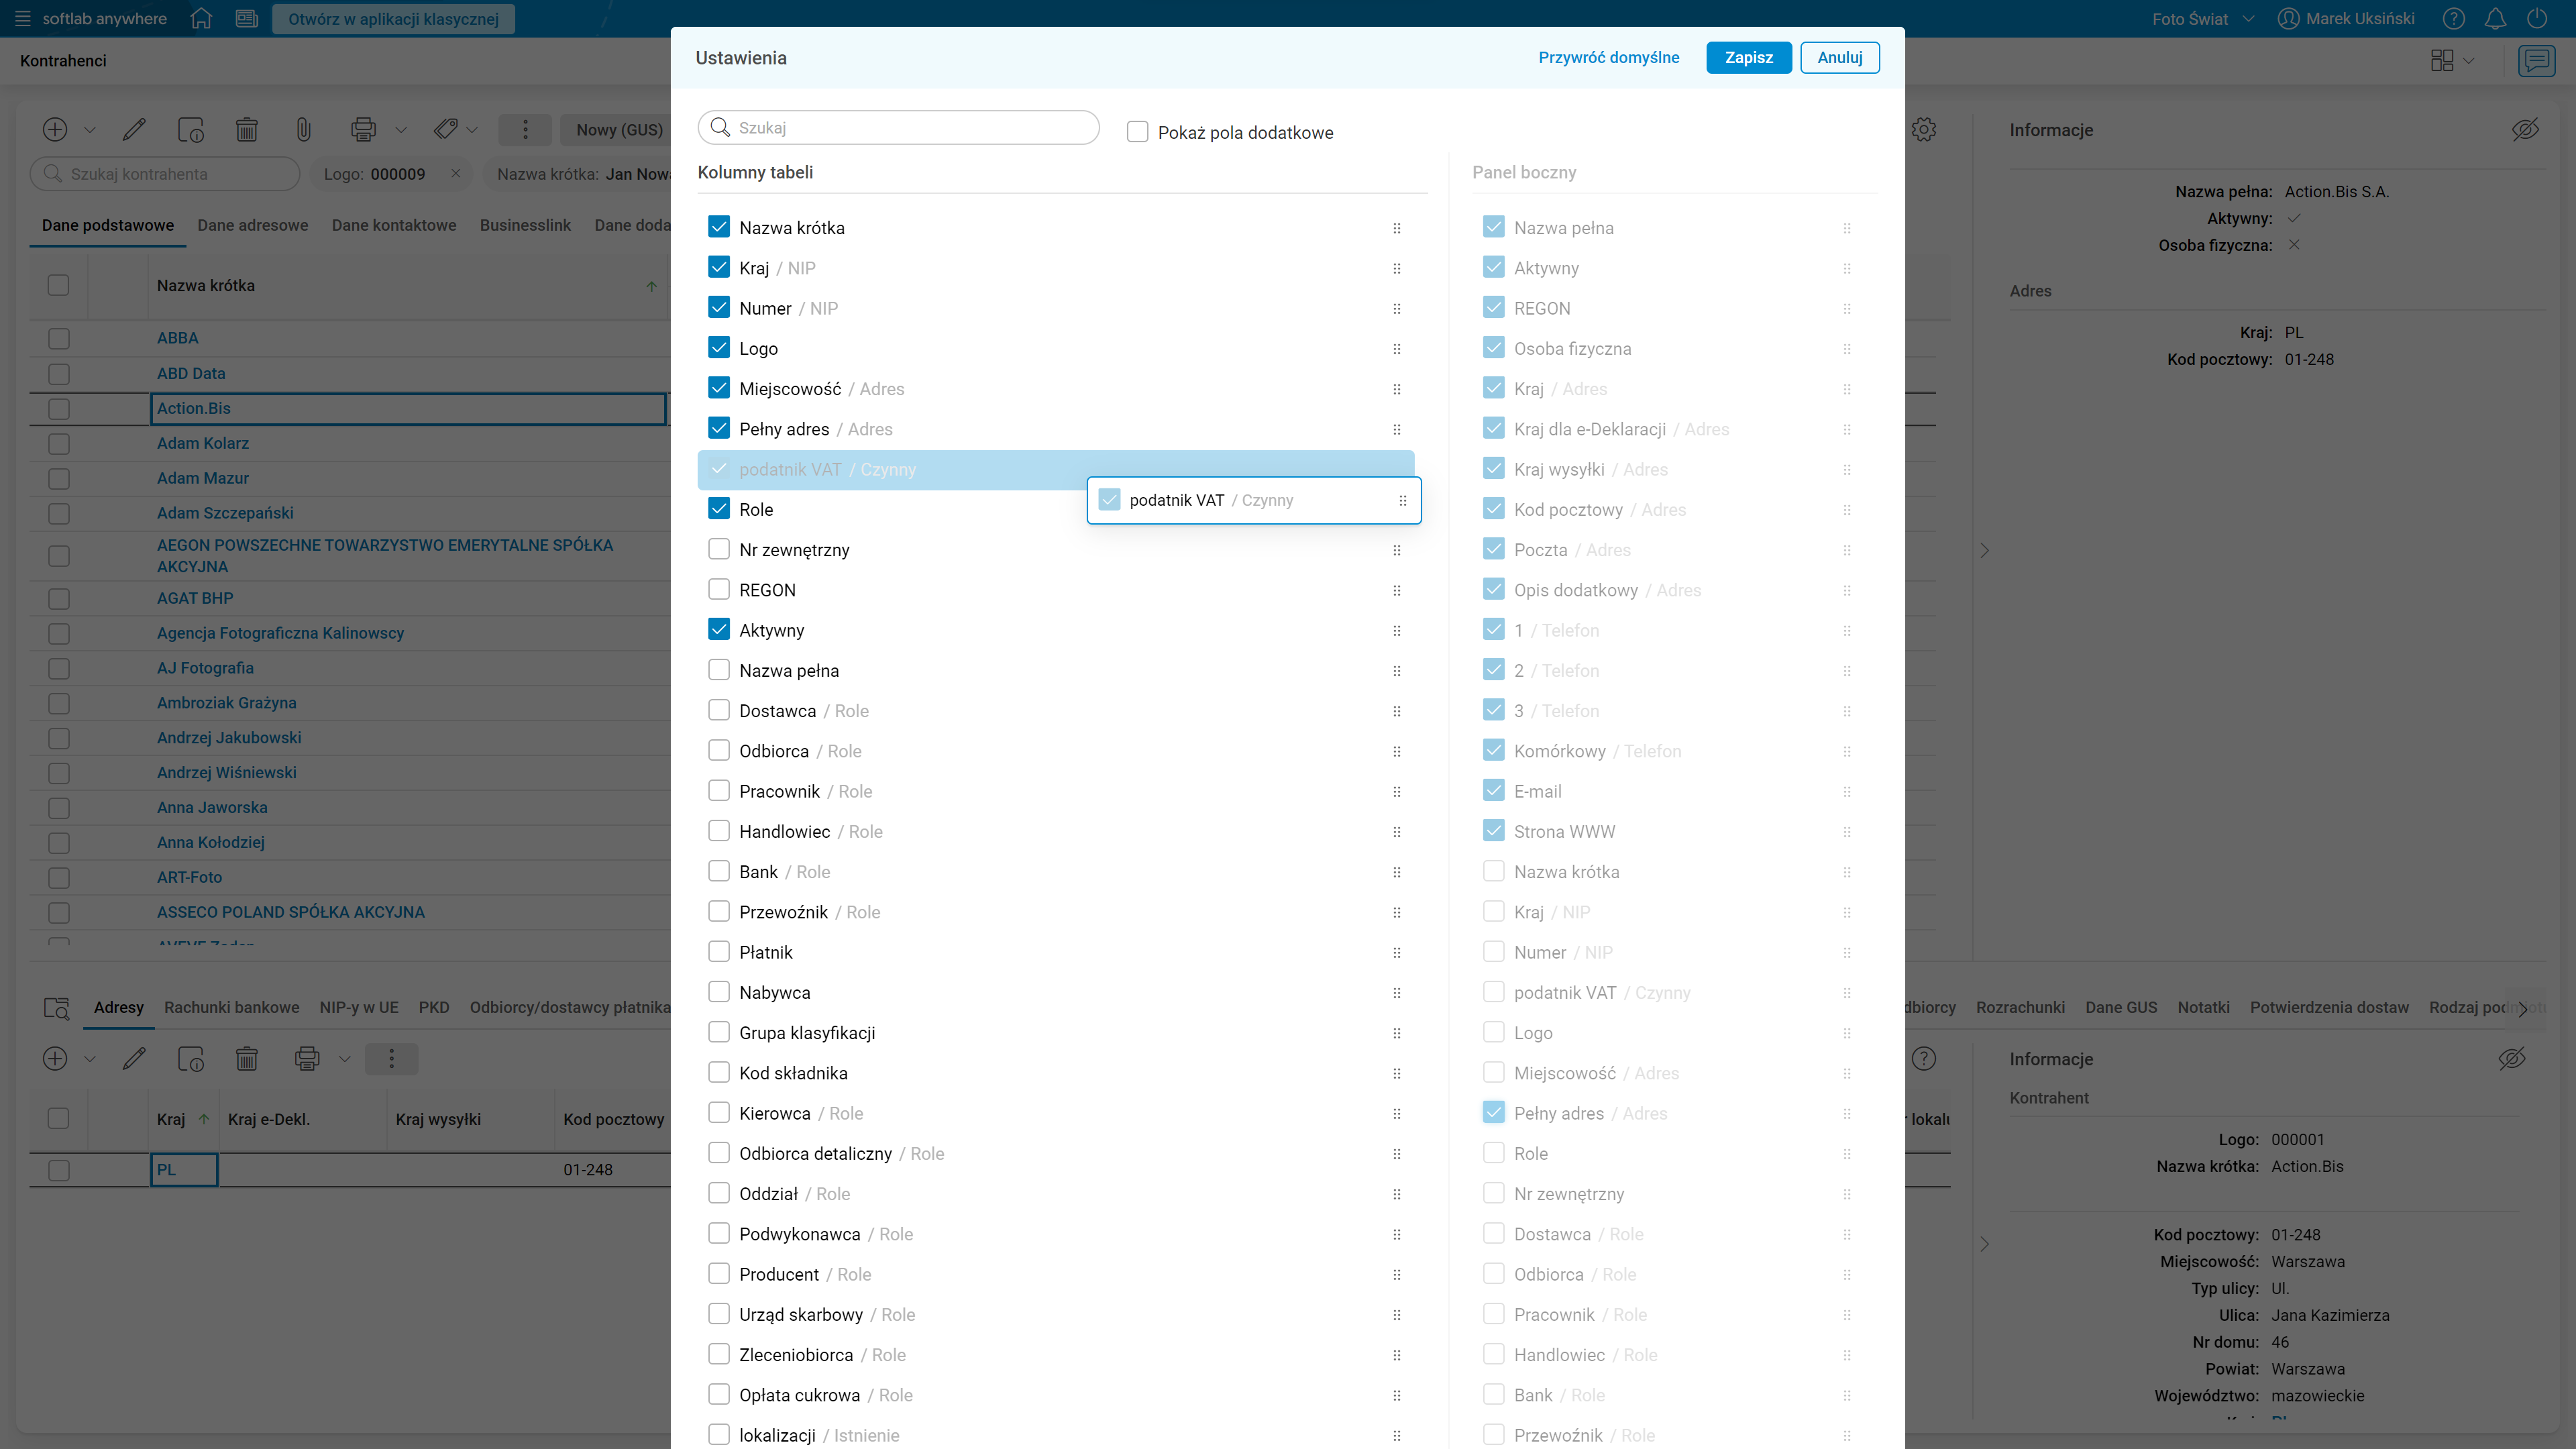Click the notifications bell icon

coord(2495,19)
